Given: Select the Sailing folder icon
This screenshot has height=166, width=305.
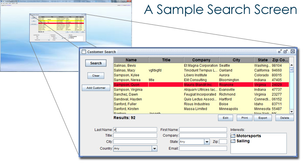Looking at the screenshot, I should coord(233,141).
